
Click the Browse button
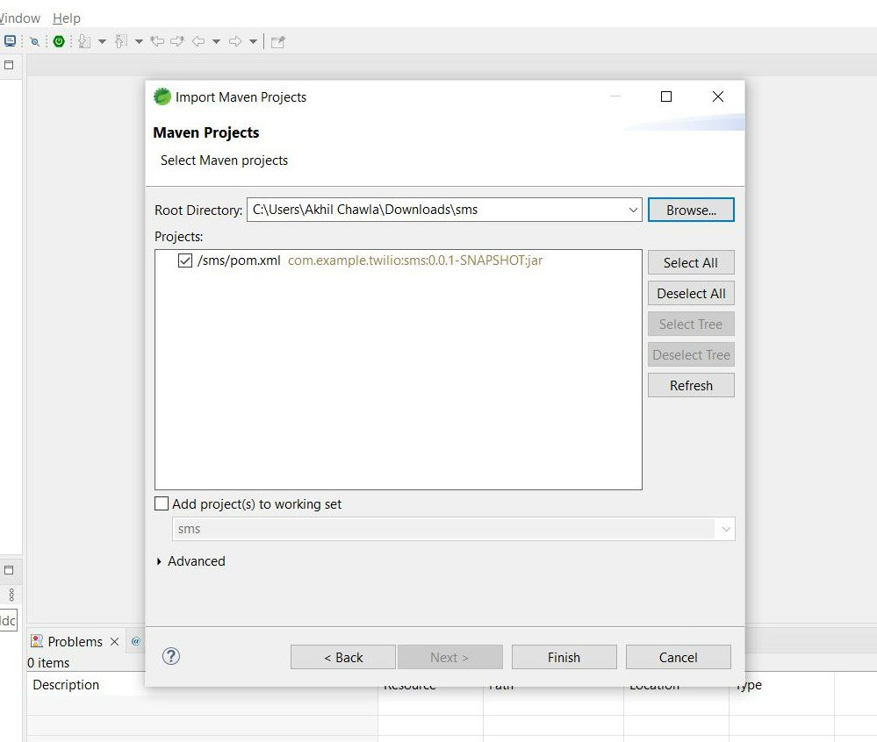pos(691,210)
